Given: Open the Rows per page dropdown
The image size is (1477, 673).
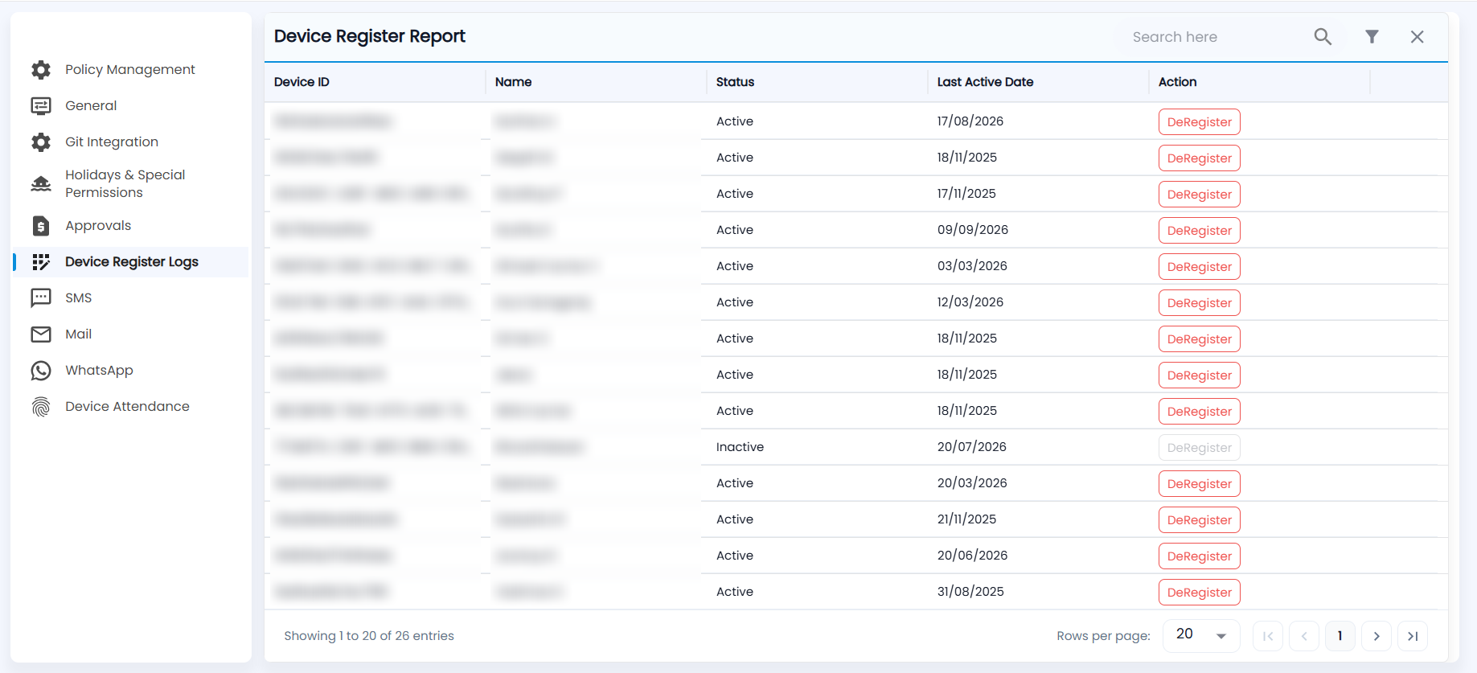Looking at the screenshot, I should pos(1201,635).
